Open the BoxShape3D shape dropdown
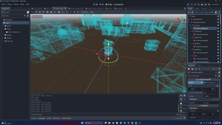Screen dimensions: 222x125 point(217,83)
